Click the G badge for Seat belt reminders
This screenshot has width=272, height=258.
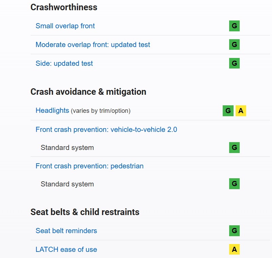[234, 231]
